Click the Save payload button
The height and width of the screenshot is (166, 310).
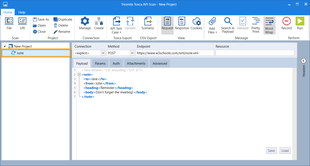point(271,151)
